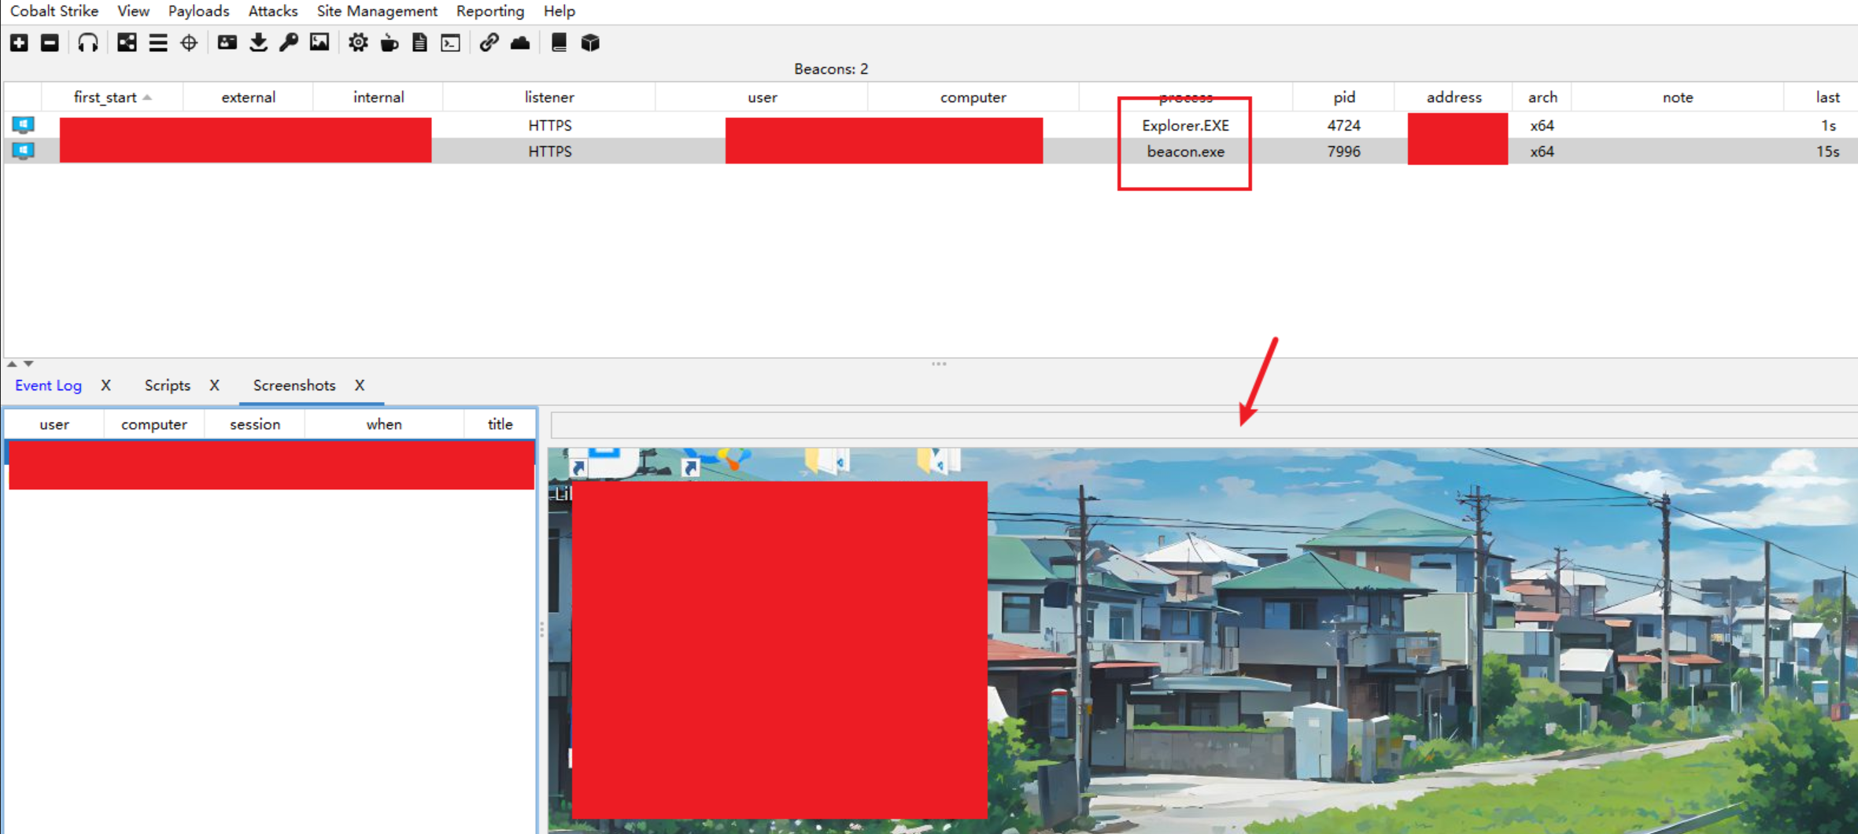Close the Event Log tab
This screenshot has height=834, width=1858.
(x=105, y=386)
